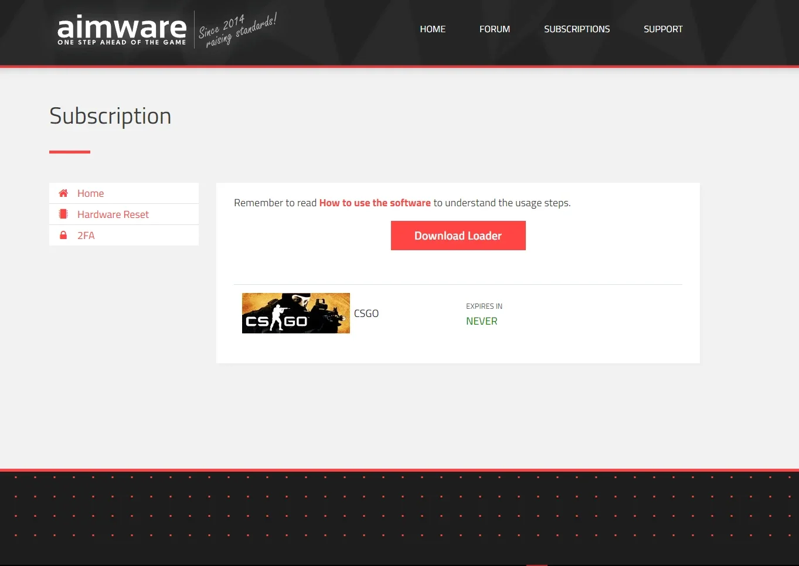799x566 pixels.
Task: Click the EXPIRES IN label
Action: [x=484, y=306]
